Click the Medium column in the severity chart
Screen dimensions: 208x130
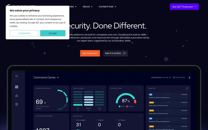click(89, 98)
